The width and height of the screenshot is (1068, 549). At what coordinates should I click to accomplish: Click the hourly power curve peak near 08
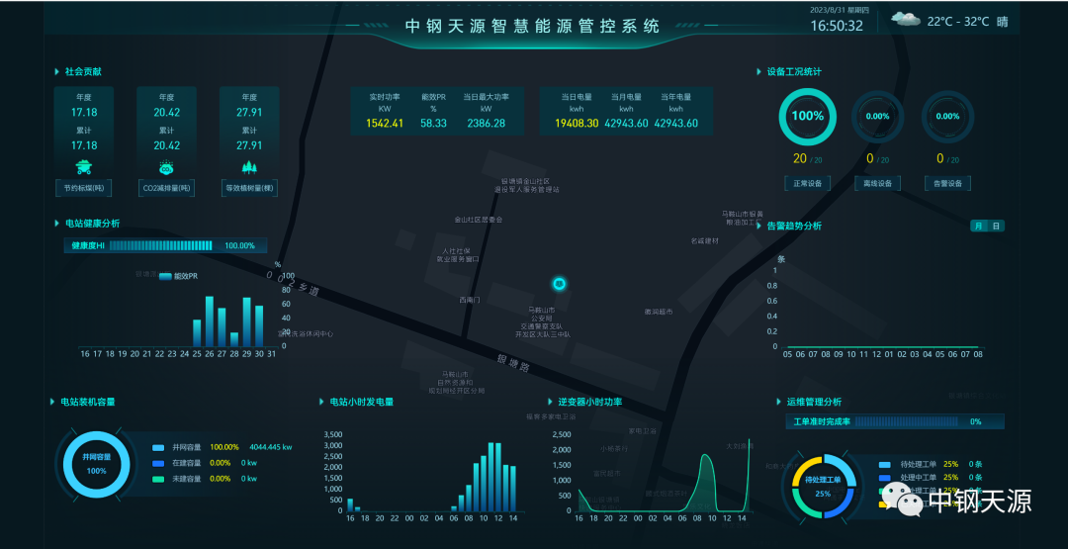pyautogui.click(x=706, y=456)
